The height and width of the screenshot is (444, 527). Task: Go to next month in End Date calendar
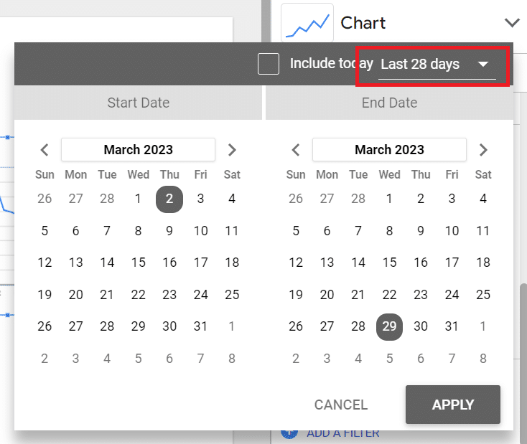point(483,150)
